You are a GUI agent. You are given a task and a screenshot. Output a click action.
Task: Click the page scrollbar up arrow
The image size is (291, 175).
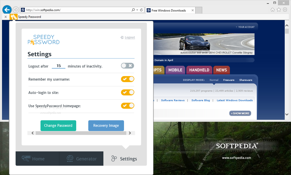[287, 26]
